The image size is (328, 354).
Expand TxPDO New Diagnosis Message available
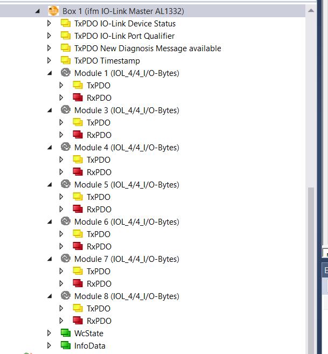pos(49,48)
